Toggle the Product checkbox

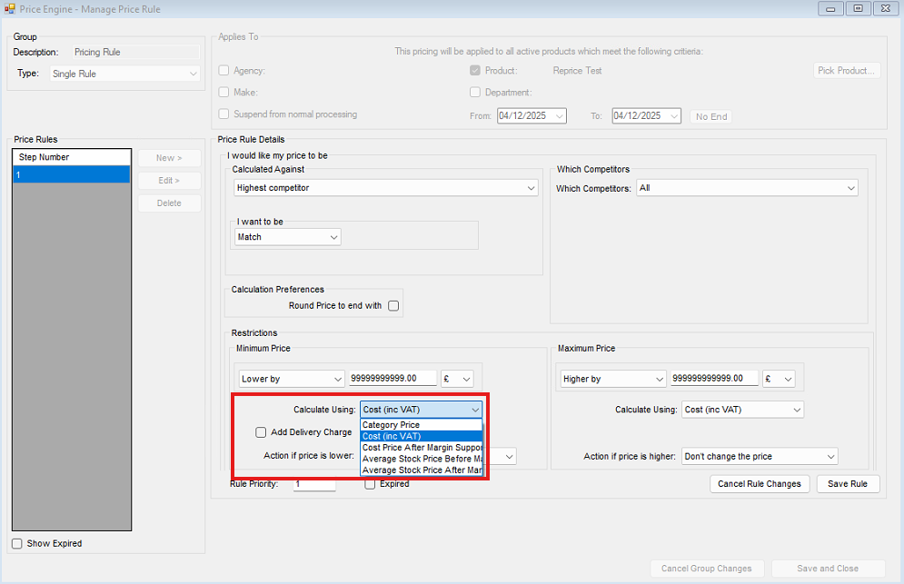(x=475, y=70)
